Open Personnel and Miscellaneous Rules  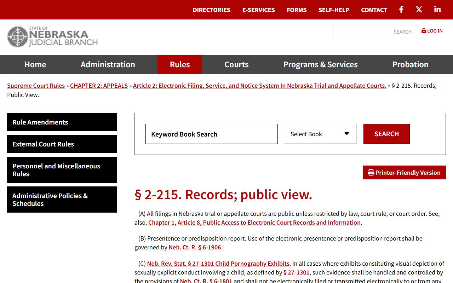point(62,170)
